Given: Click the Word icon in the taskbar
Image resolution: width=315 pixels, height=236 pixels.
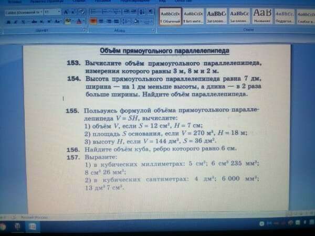Looking at the screenshot, I should click(33, 227).
